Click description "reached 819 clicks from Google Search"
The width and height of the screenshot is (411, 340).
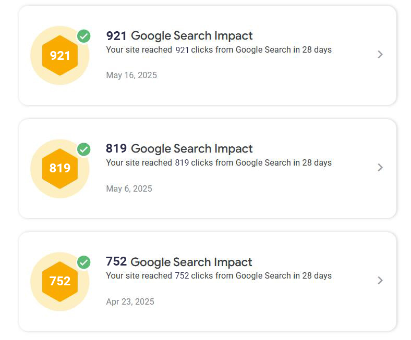click(x=219, y=162)
